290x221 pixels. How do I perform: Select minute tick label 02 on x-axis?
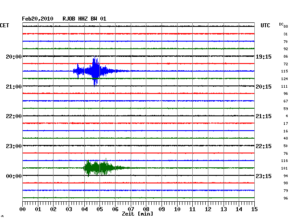pyautogui.click(x=53, y=209)
